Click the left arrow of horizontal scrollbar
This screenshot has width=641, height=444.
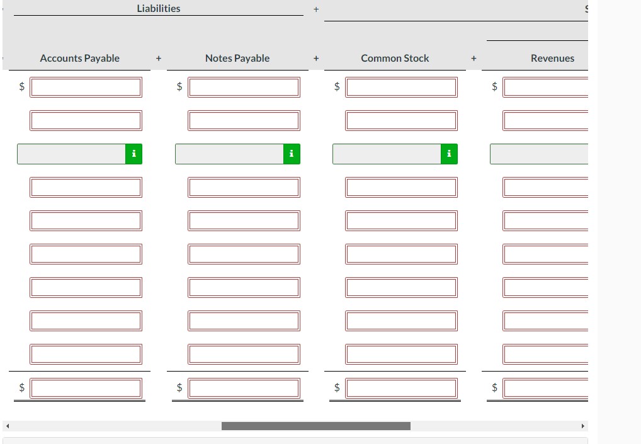[x=8, y=426]
